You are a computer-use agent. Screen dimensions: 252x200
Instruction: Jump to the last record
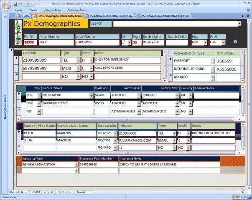[x=48, y=192]
